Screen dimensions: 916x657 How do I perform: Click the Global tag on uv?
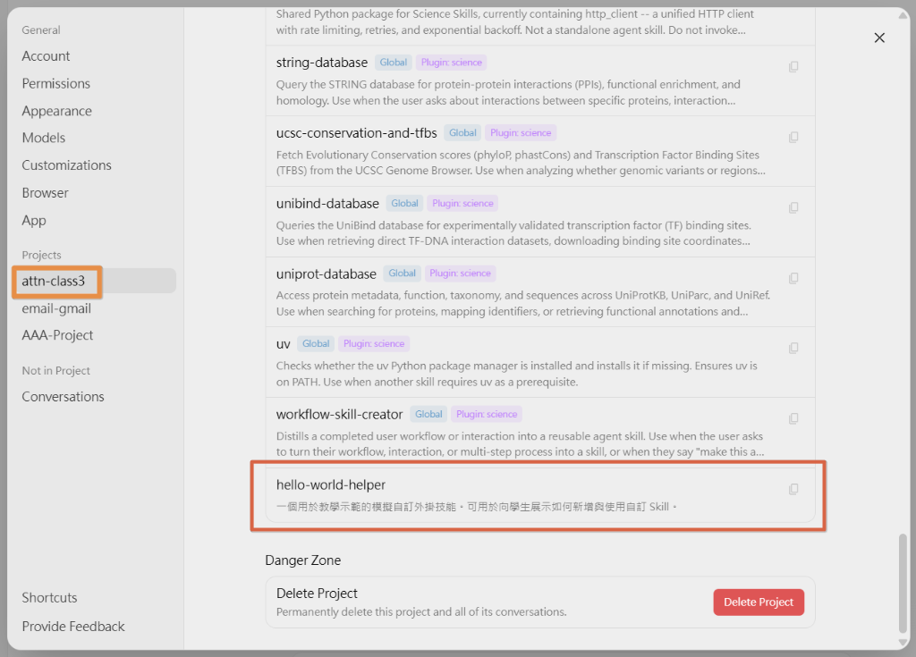point(316,343)
